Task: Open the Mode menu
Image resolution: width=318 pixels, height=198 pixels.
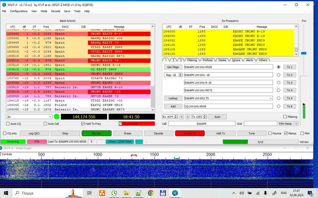Action: 44,11
